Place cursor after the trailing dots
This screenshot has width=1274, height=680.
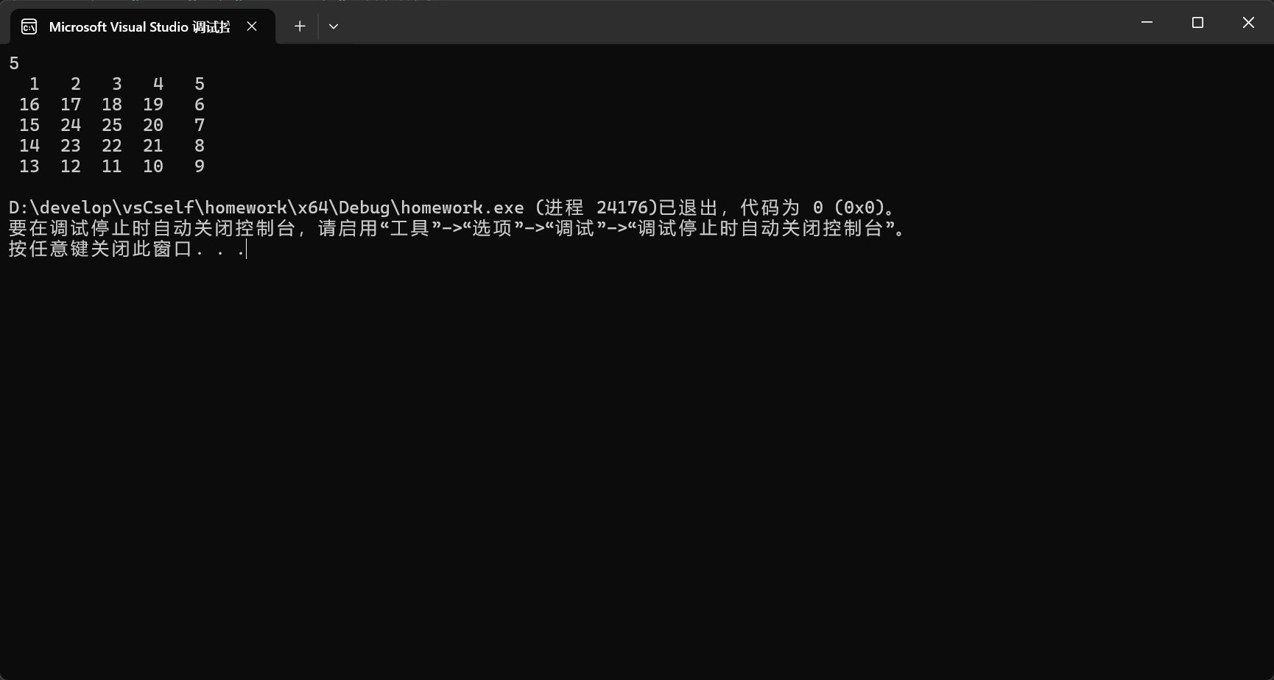click(x=245, y=249)
